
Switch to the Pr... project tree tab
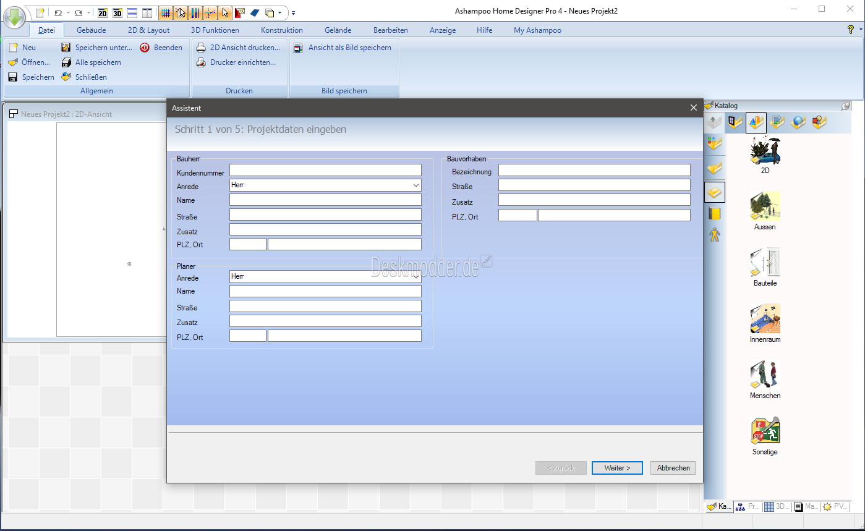click(x=748, y=506)
